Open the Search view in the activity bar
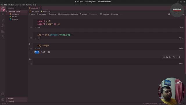Viewport: 186px width, 105px height. [3, 14]
